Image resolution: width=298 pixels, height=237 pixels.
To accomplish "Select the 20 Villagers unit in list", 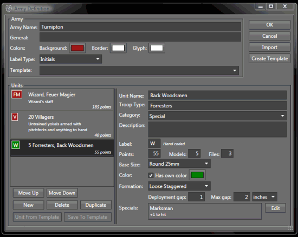I will pyautogui.click(x=62, y=125).
